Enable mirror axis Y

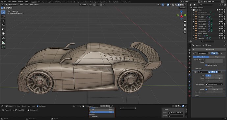click(x=214, y=76)
